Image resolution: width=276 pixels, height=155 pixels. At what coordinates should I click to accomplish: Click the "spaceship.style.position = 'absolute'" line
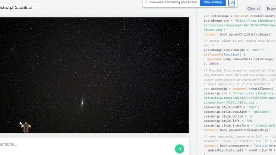tap(238, 112)
